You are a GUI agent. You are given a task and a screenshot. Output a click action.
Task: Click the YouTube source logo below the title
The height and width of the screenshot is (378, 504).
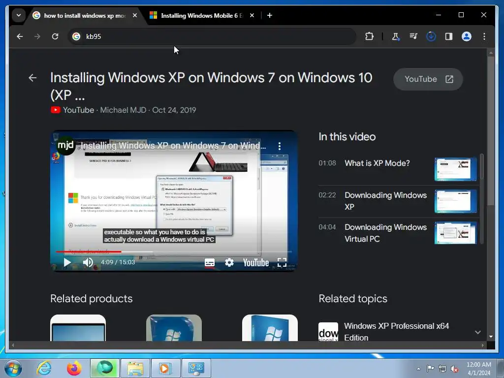coord(55,110)
